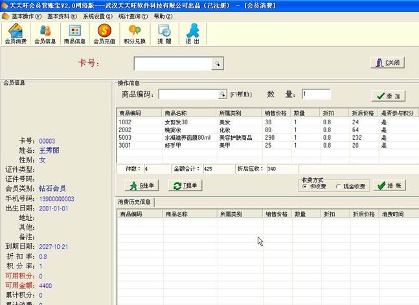Switch to the 消费历史信息 tab
Viewport: 419px width, 305px height.
[135, 202]
